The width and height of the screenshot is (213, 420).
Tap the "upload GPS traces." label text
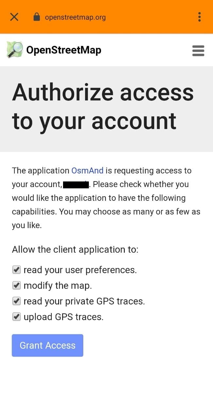pyautogui.click(x=63, y=317)
